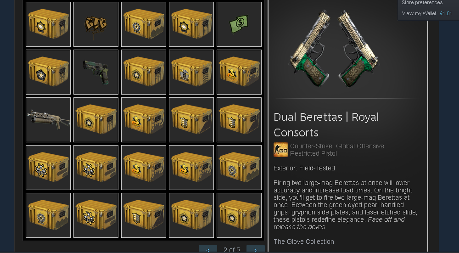Click The Glove Collection text

303,242
